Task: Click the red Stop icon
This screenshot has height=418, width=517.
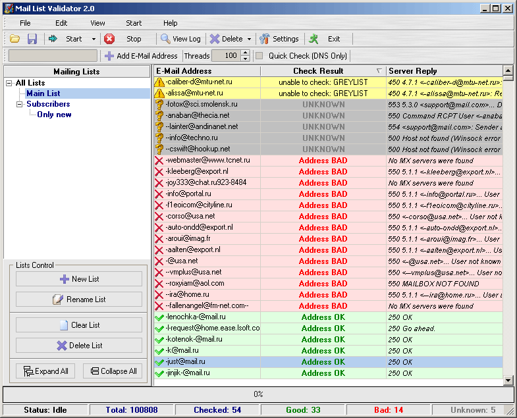Action: click(x=109, y=39)
